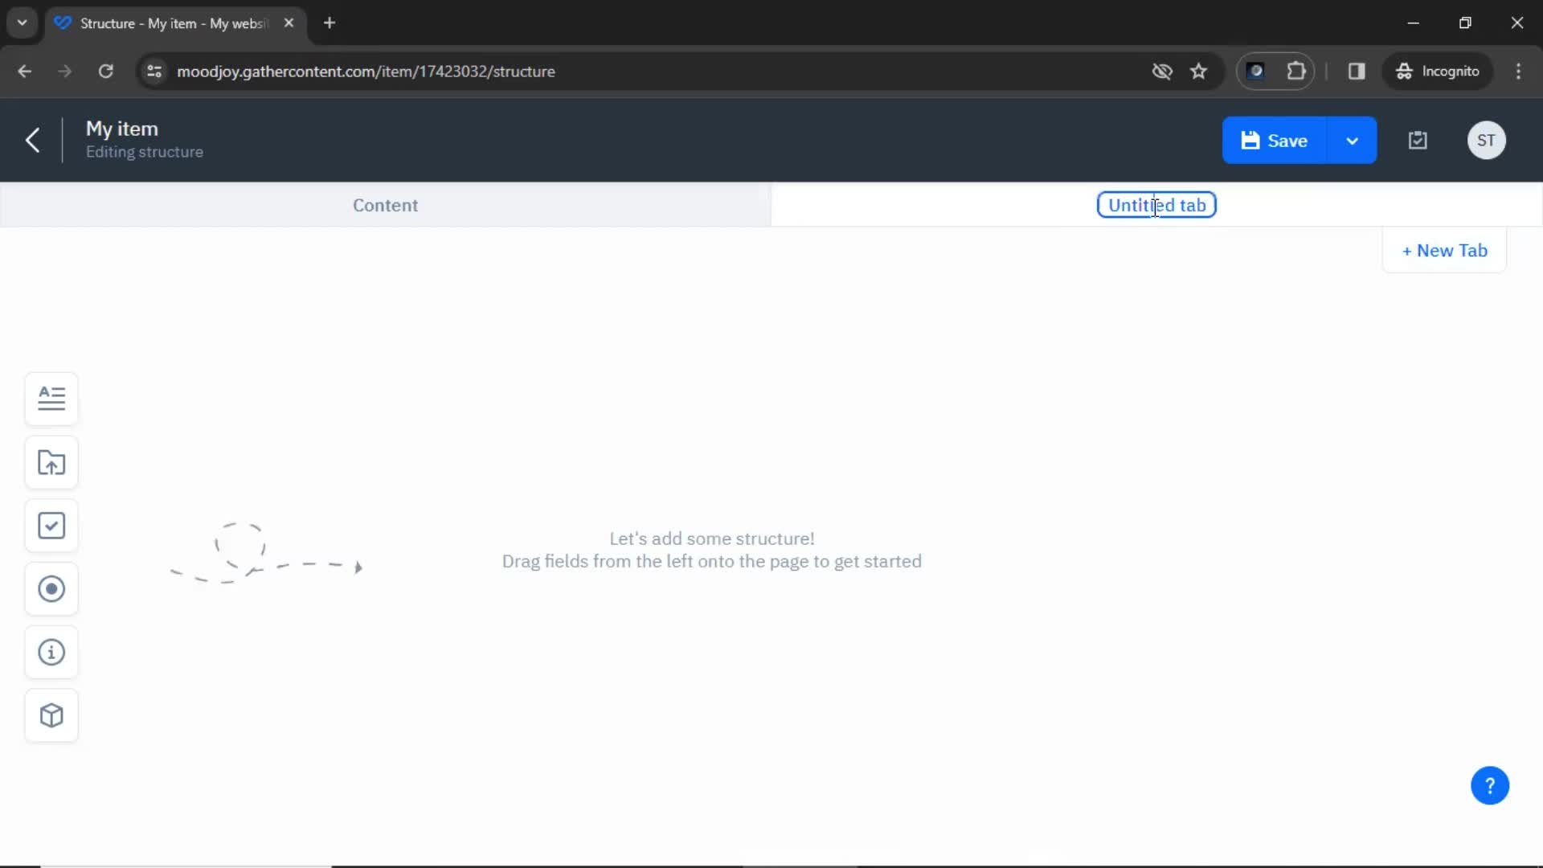Click the pinned extension icon in toolbar
This screenshot has height=868, width=1543.
coord(1255,72)
